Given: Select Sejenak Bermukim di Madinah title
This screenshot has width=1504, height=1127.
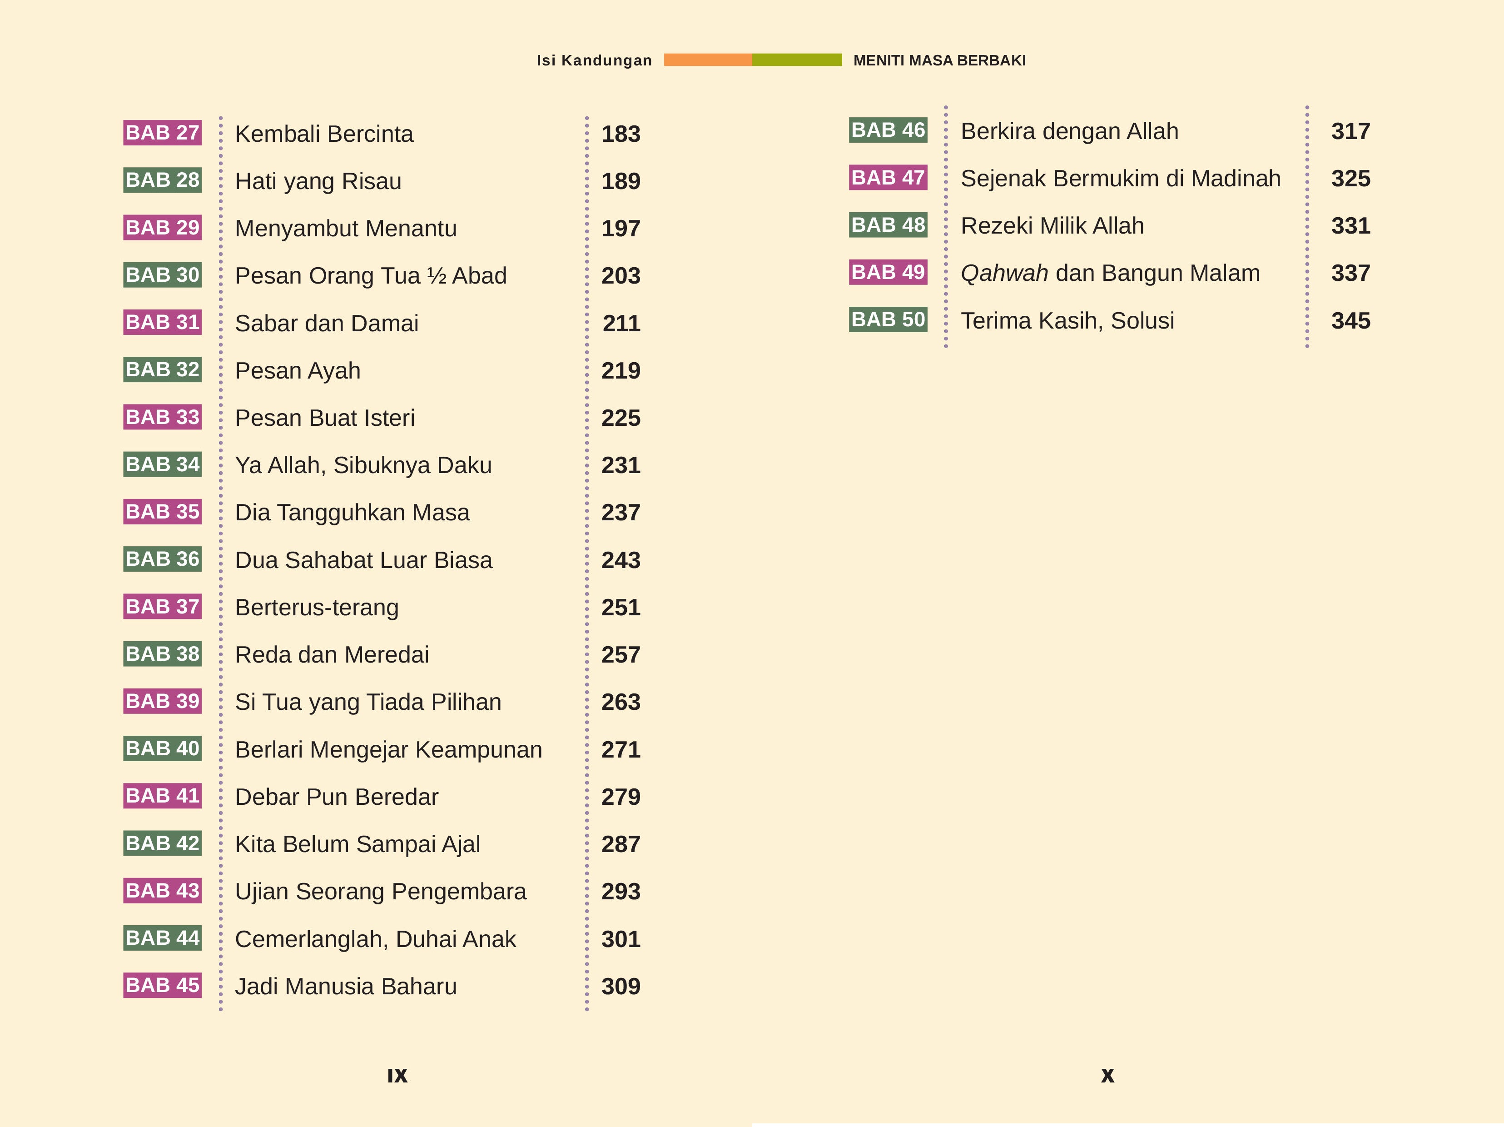Looking at the screenshot, I should (x=1120, y=179).
